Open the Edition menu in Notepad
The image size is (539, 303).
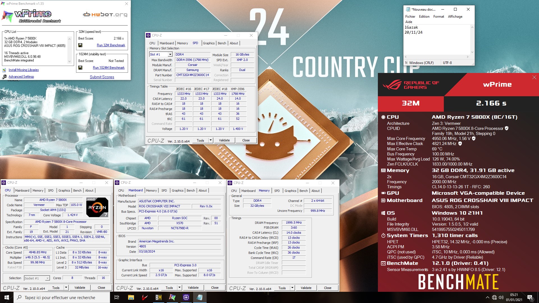click(424, 17)
